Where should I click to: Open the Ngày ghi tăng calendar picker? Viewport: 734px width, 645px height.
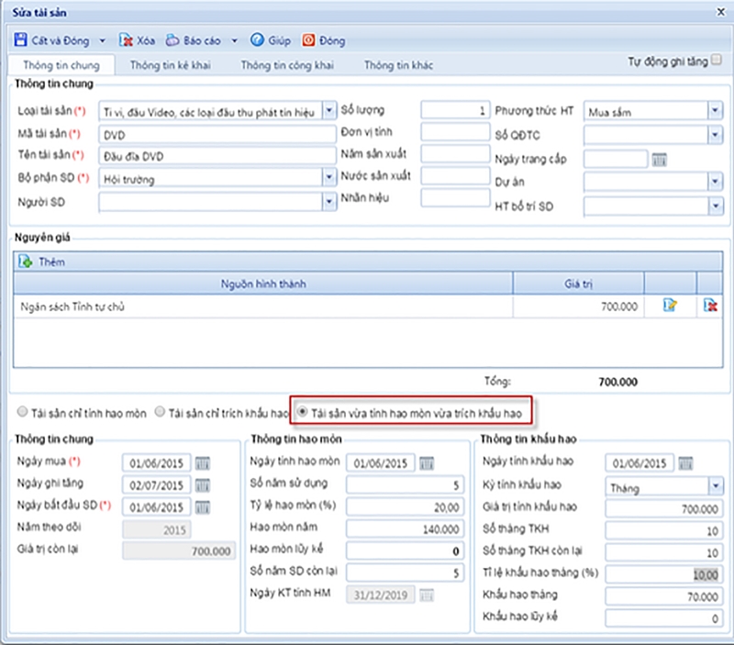pos(202,485)
